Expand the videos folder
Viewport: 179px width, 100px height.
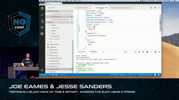pyautogui.click(x=53, y=33)
